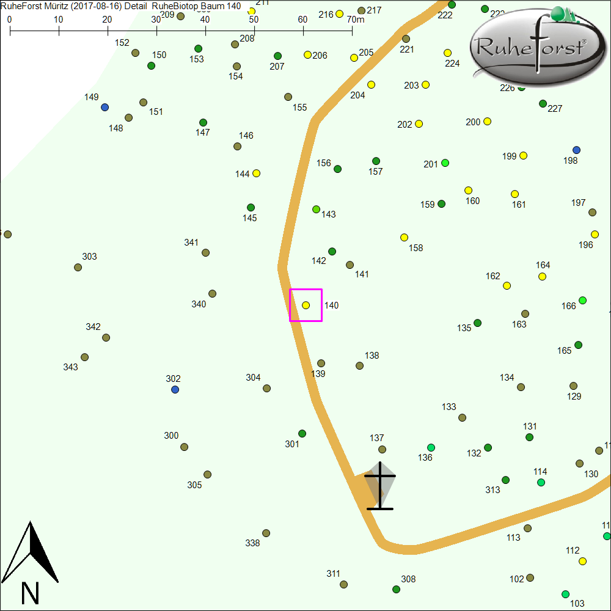Select the cross memorial symbol on the path
Screen dimensions: 611x611
pos(380,486)
